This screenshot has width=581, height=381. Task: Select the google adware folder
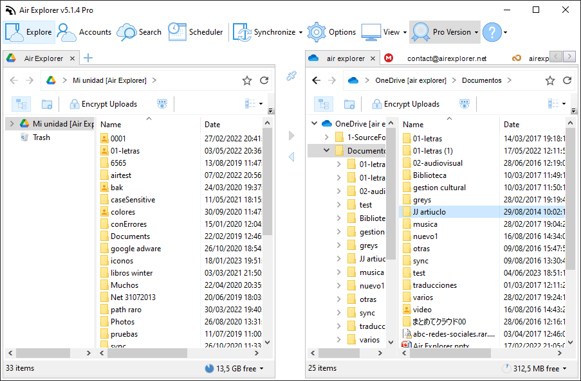point(136,249)
